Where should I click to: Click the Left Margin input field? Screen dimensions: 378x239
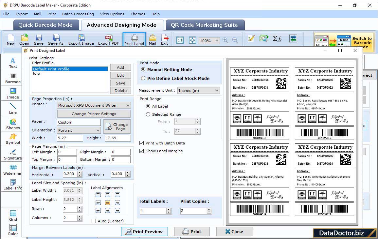pos(67,152)
